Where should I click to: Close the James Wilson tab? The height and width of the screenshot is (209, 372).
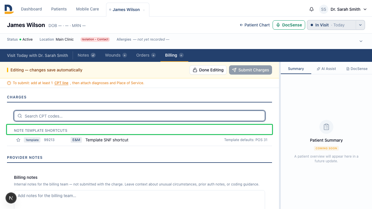tap(144, 10)
